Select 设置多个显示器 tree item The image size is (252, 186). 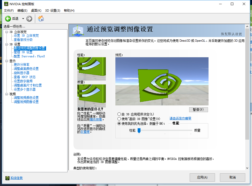[25, 89]
